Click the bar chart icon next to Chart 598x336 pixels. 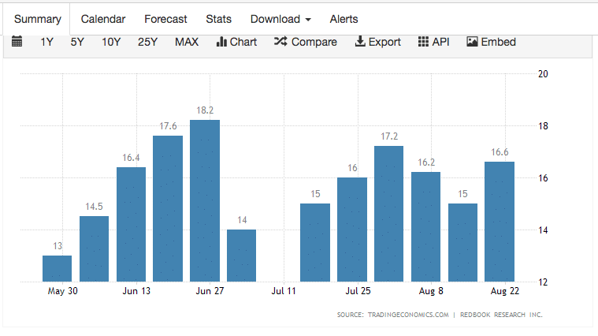[x=221, y=43]
